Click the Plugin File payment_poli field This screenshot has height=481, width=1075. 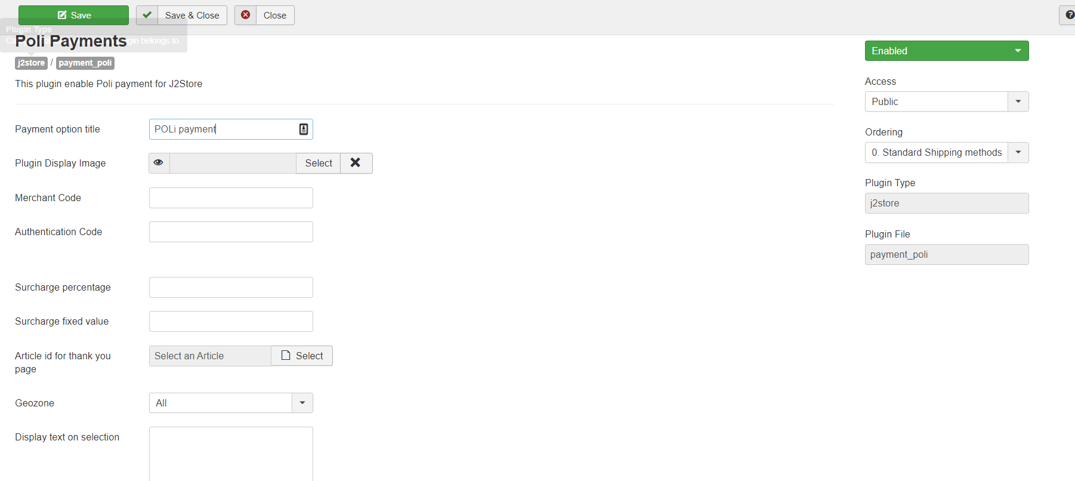[947, 254]
